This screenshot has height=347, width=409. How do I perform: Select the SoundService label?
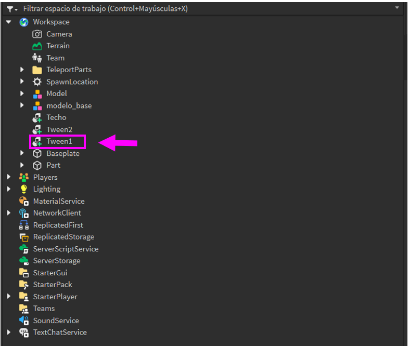[56, 321]
